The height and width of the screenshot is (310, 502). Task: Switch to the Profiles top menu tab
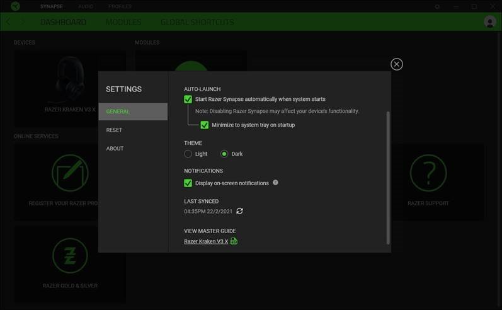pyautogui.click(x=120, y=6)
